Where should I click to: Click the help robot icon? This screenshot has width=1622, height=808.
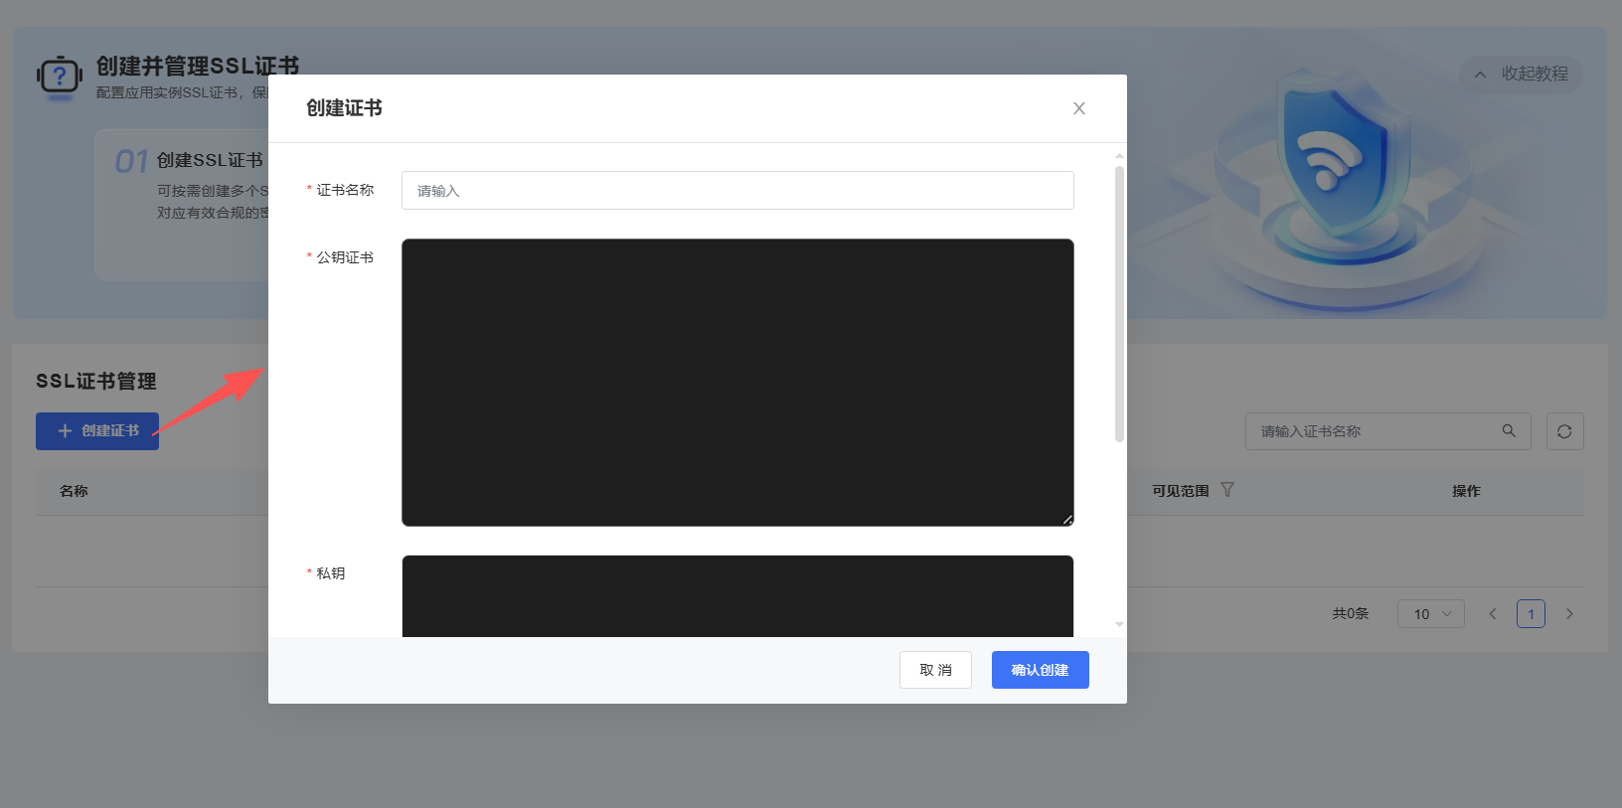[x=60, y=78]
